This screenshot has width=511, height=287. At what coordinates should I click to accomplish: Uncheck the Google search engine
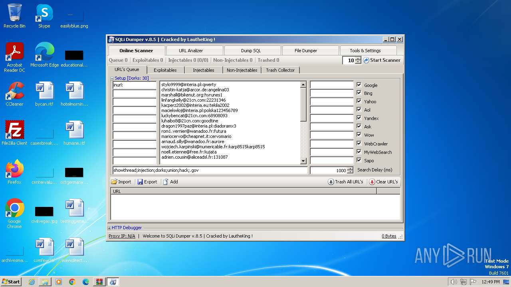tap(359, 85)
